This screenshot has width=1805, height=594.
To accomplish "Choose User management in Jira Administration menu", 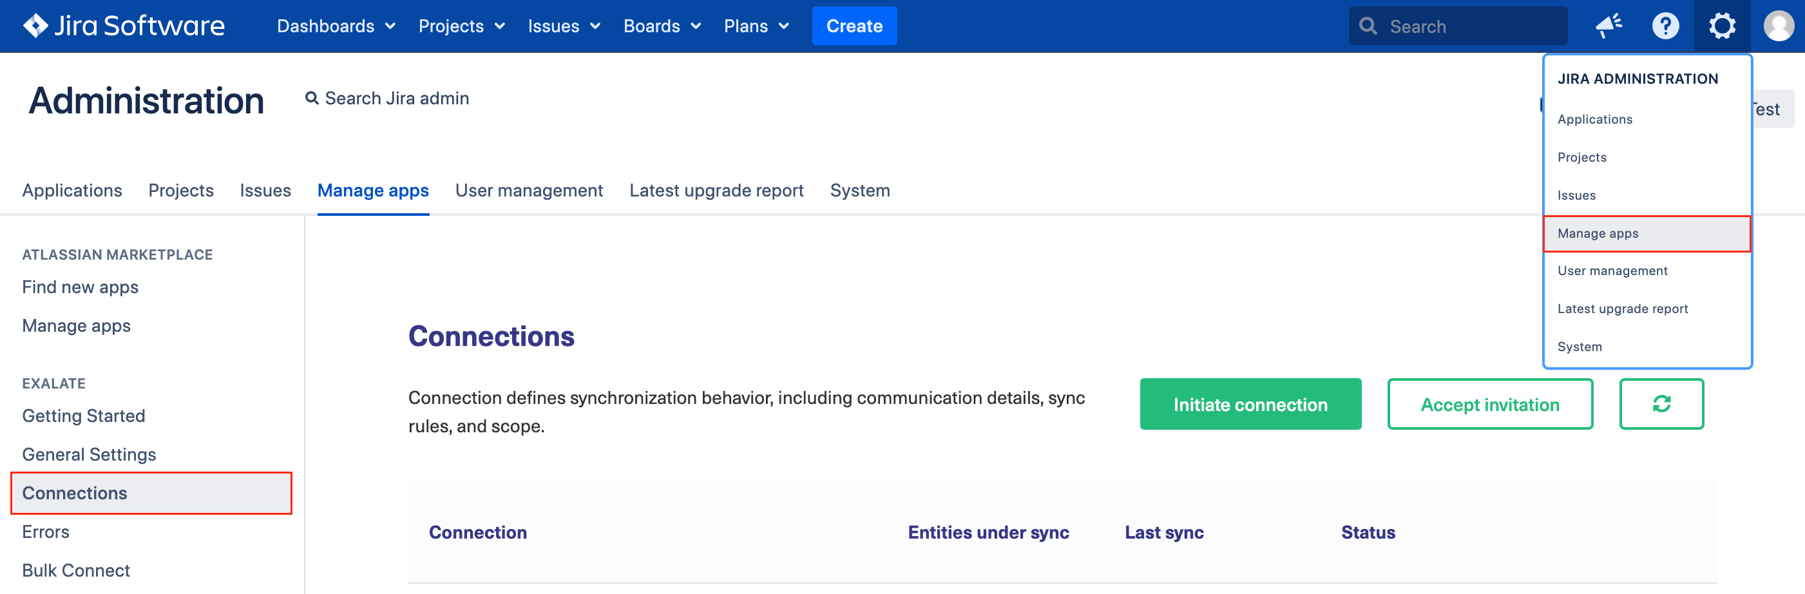I will pos(1647,271).
